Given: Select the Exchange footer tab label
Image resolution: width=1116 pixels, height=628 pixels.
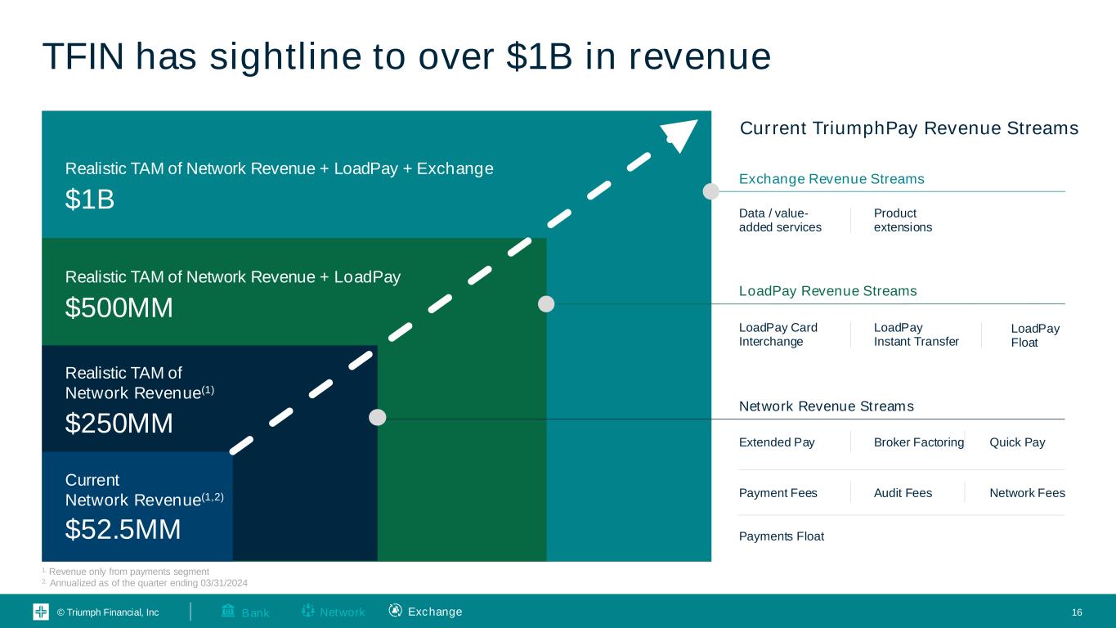Looking at the screenshot, I should [435, 612].
